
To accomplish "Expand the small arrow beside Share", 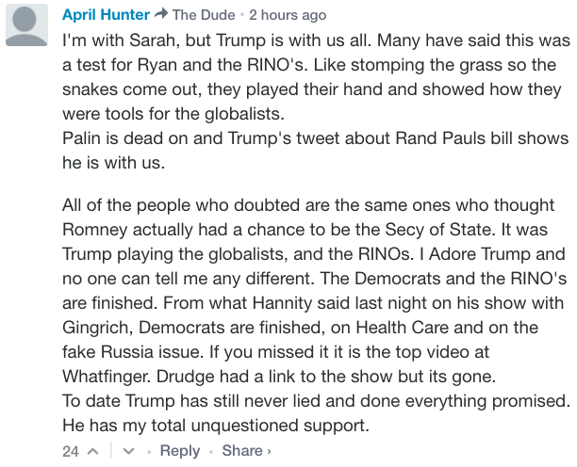I will point(269,451).
